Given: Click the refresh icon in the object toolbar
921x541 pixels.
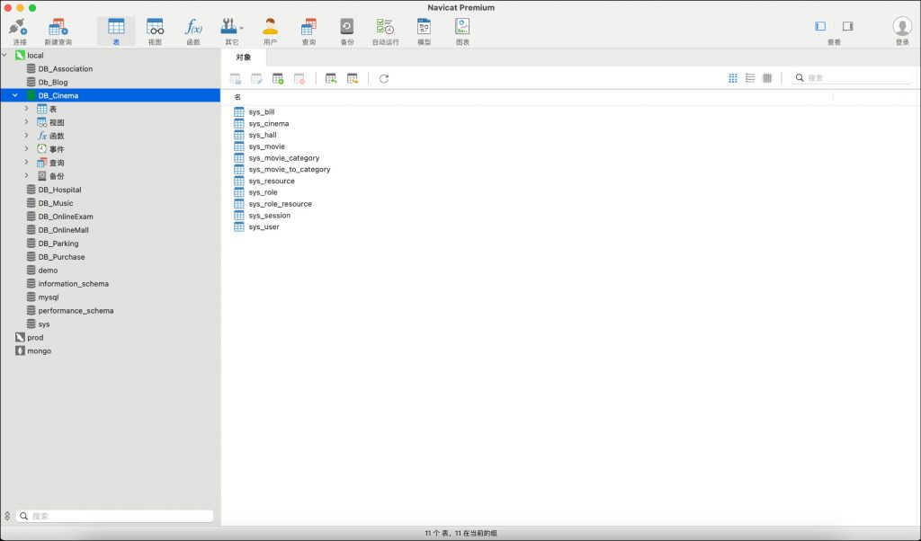Looking at the screenshot, I should tap(384, 79).
